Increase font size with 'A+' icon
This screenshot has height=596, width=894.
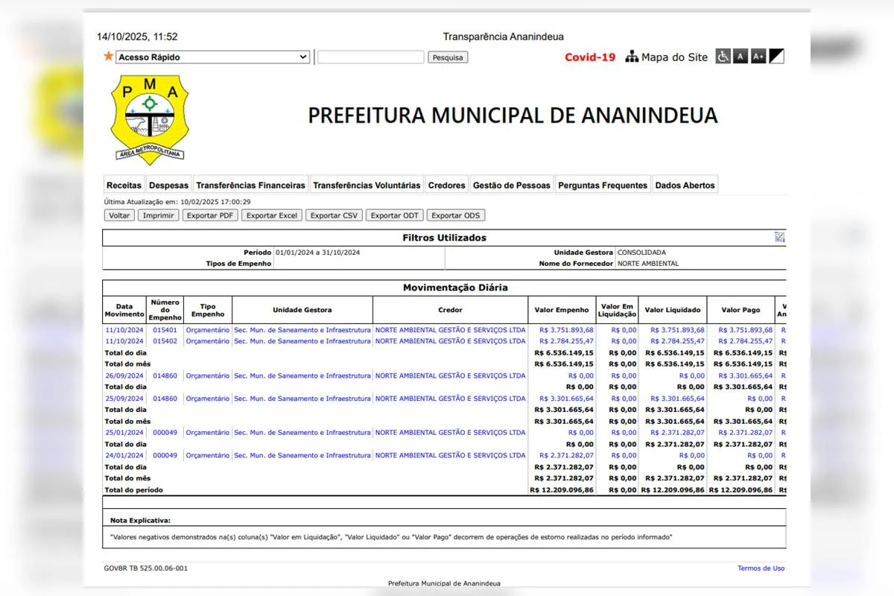pos(758,57)
